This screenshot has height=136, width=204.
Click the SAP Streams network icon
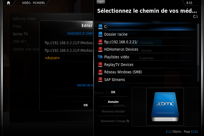(100, 80)
